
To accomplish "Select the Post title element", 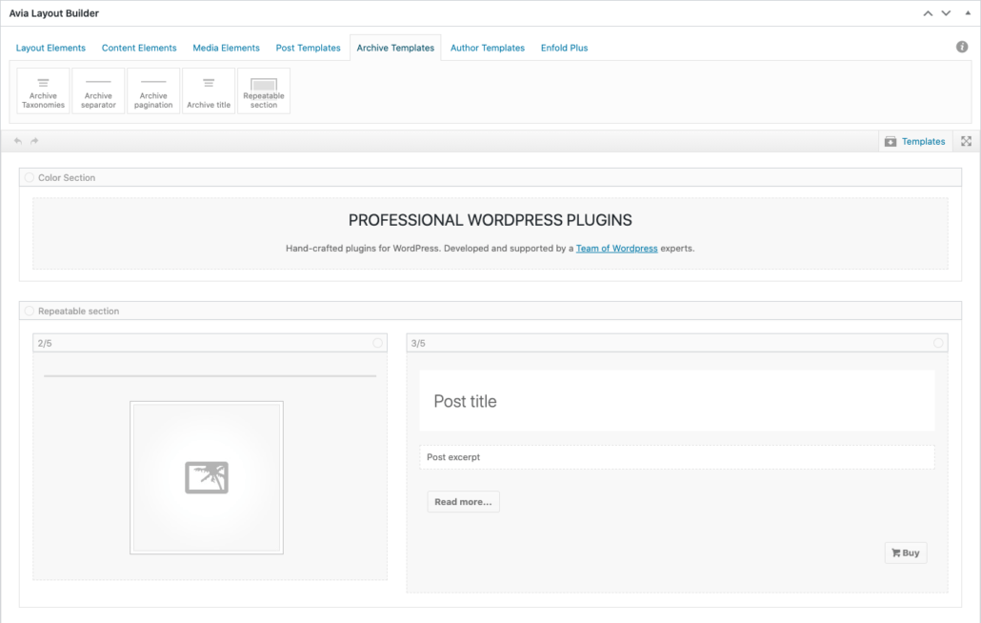I will (x=677, y=400).
